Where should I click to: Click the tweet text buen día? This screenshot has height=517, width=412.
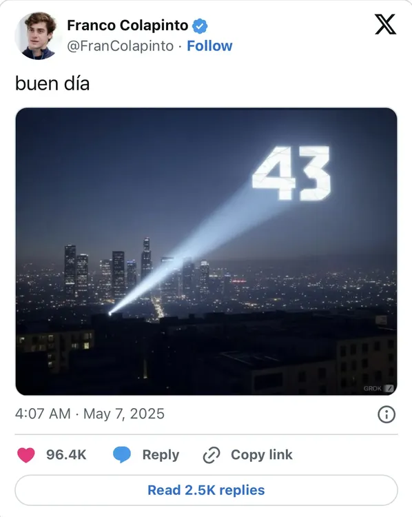pos(52,83)
